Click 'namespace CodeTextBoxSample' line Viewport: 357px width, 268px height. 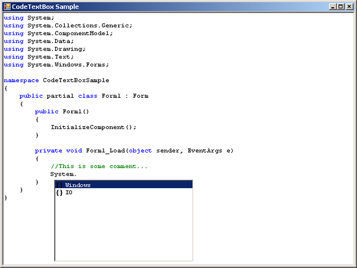(57, 80)
